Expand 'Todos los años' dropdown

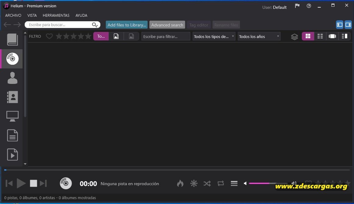(259, 36)
